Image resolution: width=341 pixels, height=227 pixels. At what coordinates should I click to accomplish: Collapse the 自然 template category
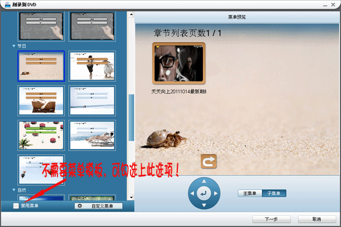14,190
